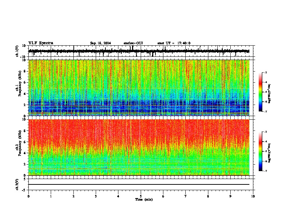Click the "station=OUI" header label
The image size is (285, 220).
tap(133, 43)
